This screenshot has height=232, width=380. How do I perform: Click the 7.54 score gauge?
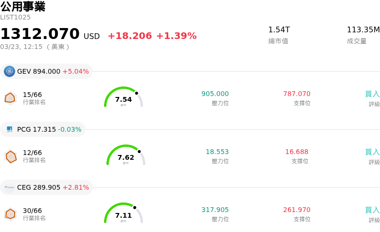point(123,98)
